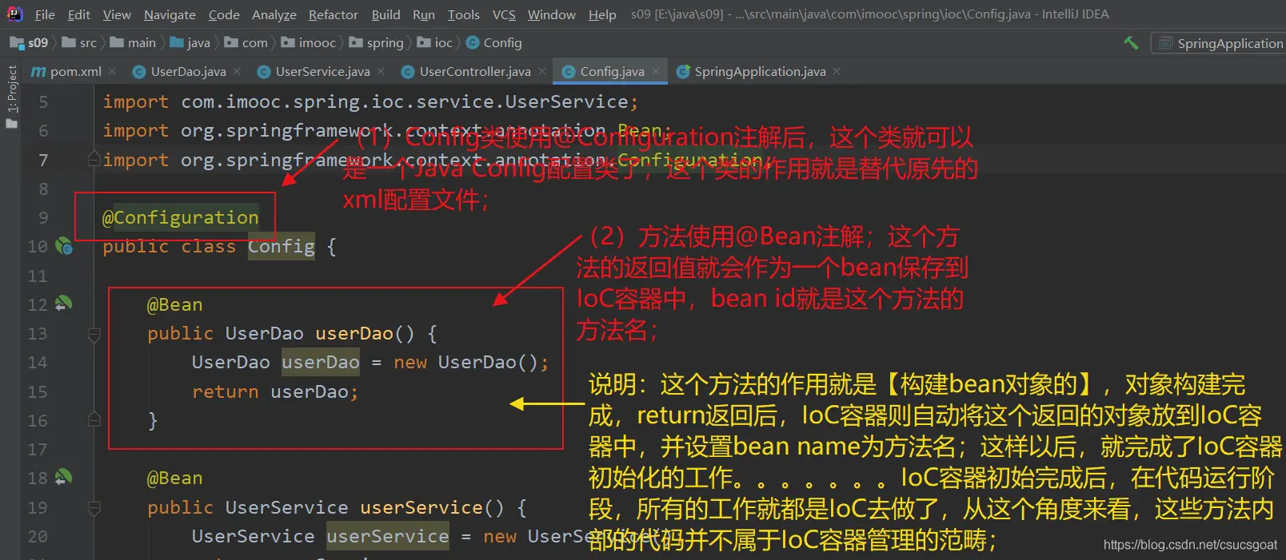Viewport: 1286px width, 560px height.
Task: Open the File menu
Action: pyautogui.click(x=45, y=14)
